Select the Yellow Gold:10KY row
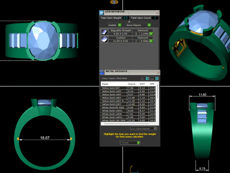 [x=128, y=91]
